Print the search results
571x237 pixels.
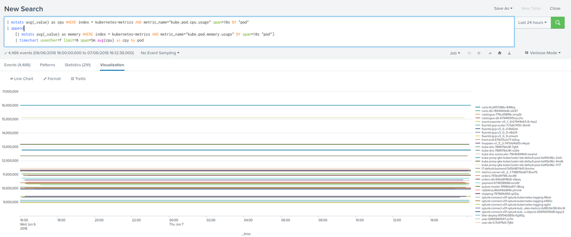[x=500, y=53]
